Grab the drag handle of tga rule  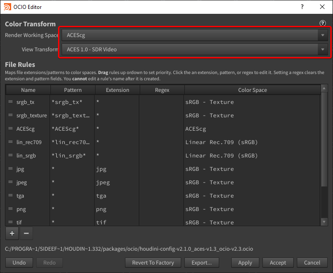point(10,195)
